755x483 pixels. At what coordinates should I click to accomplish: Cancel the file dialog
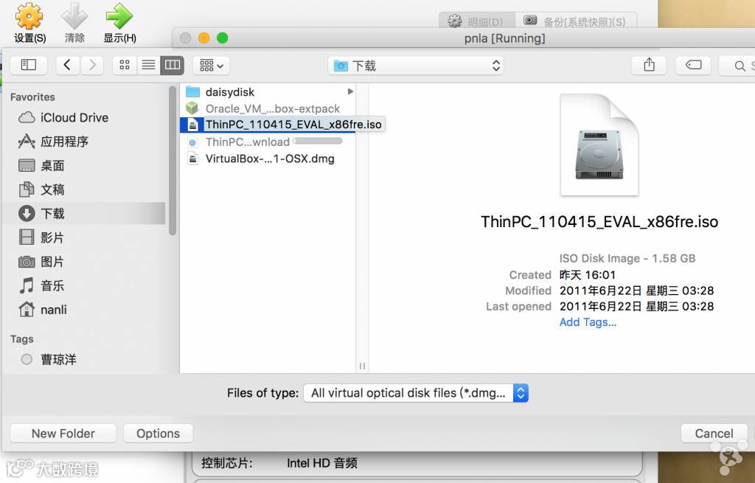click(x=714, y=434)
